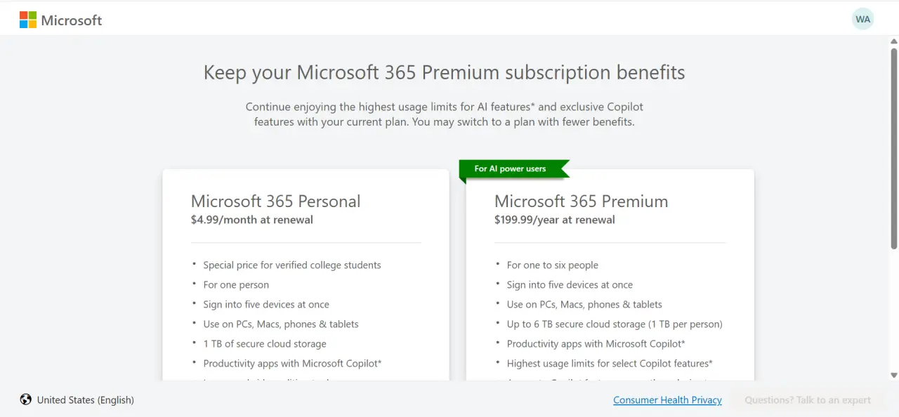Open the WA account avatar menu

click(863, 19)
